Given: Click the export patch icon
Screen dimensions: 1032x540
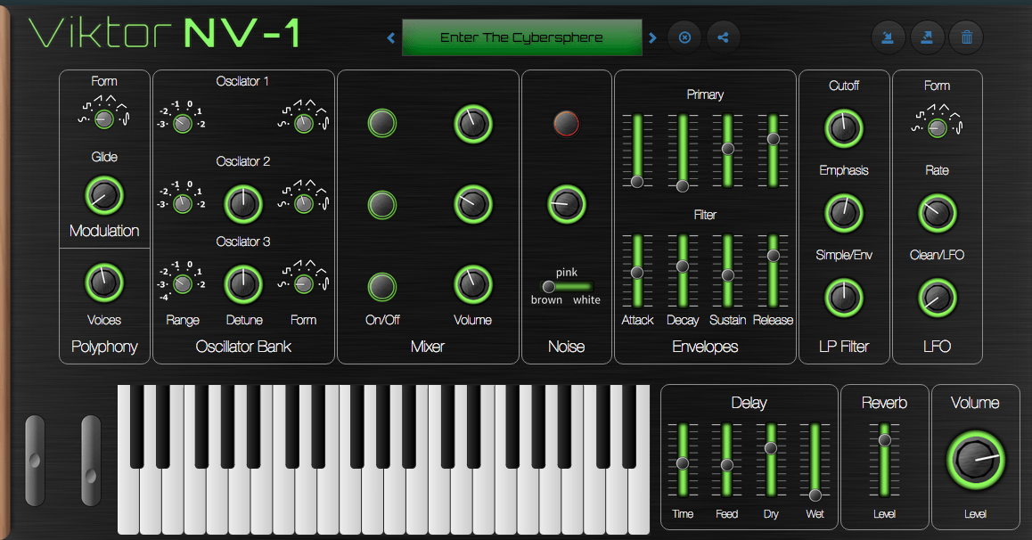Looking at the screenshot, I should (x=928, y=37).
